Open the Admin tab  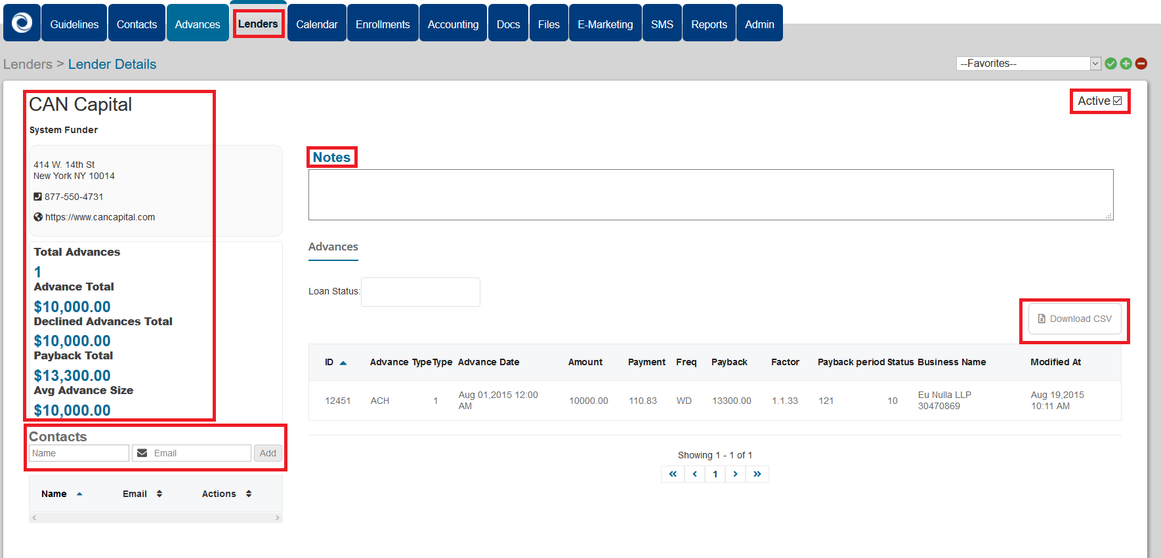(x=759, y=24)
